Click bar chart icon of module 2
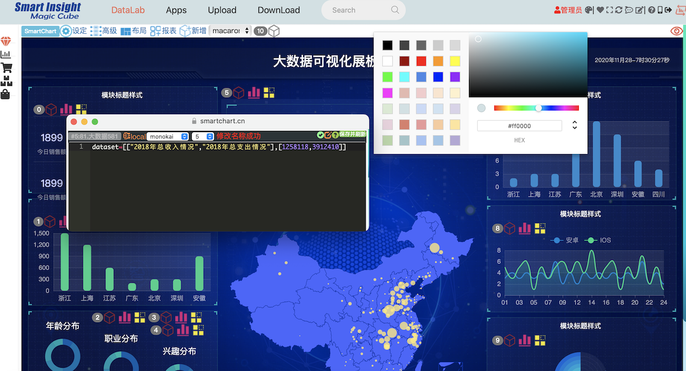This screenshot has width=686, height=371. pos(125,317)
